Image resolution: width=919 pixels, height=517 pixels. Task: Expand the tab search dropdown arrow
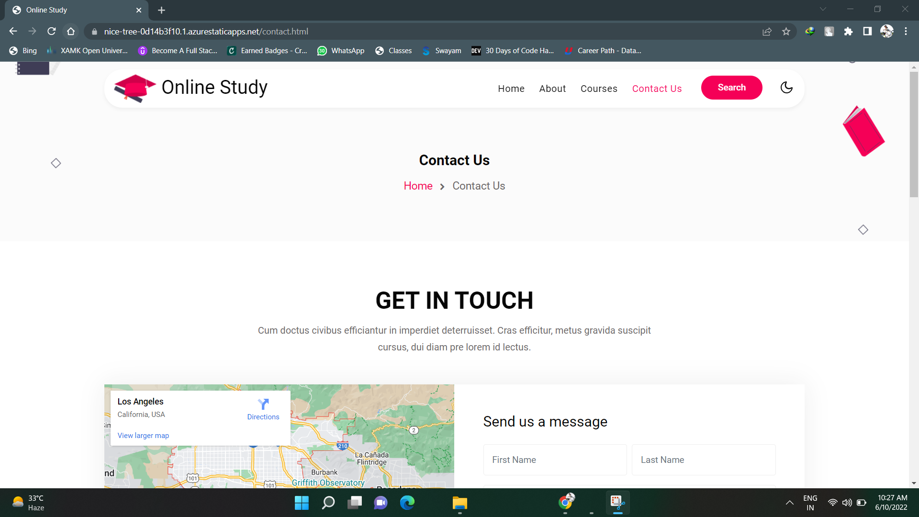coord(823,9)
